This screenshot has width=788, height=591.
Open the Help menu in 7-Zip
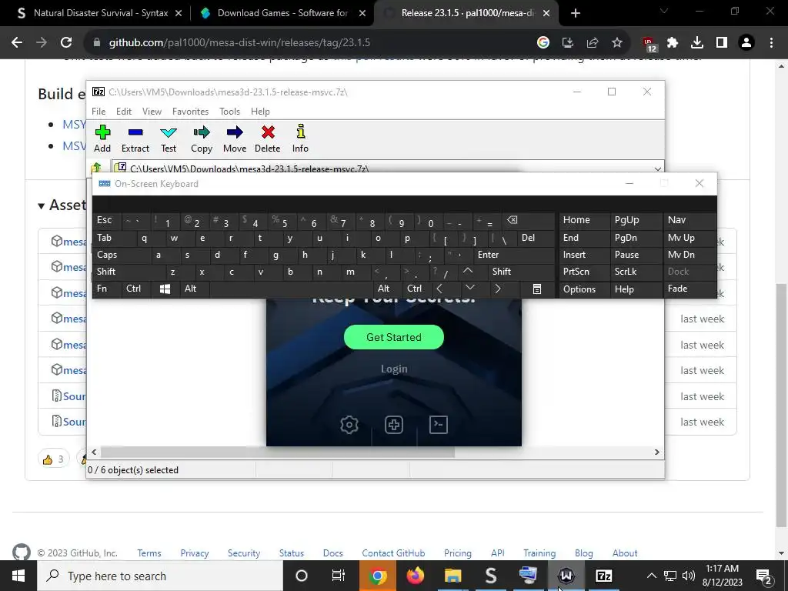(260, 112)
